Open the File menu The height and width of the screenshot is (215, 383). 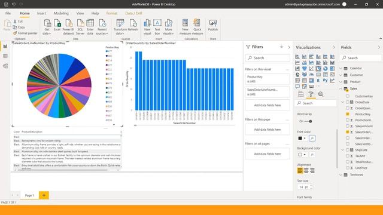click(x=8, y=13)
